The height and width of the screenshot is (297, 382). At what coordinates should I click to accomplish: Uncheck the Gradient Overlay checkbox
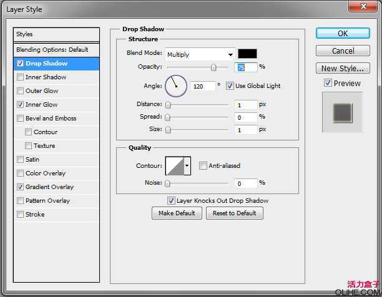point(20,187)
